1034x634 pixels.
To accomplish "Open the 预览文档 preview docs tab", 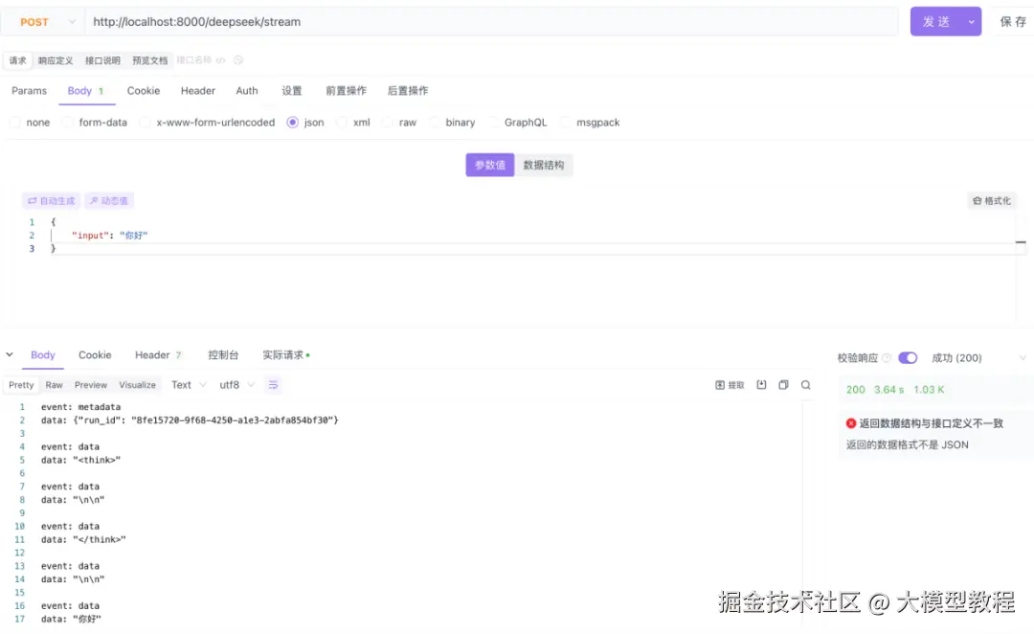I will 149,59.
